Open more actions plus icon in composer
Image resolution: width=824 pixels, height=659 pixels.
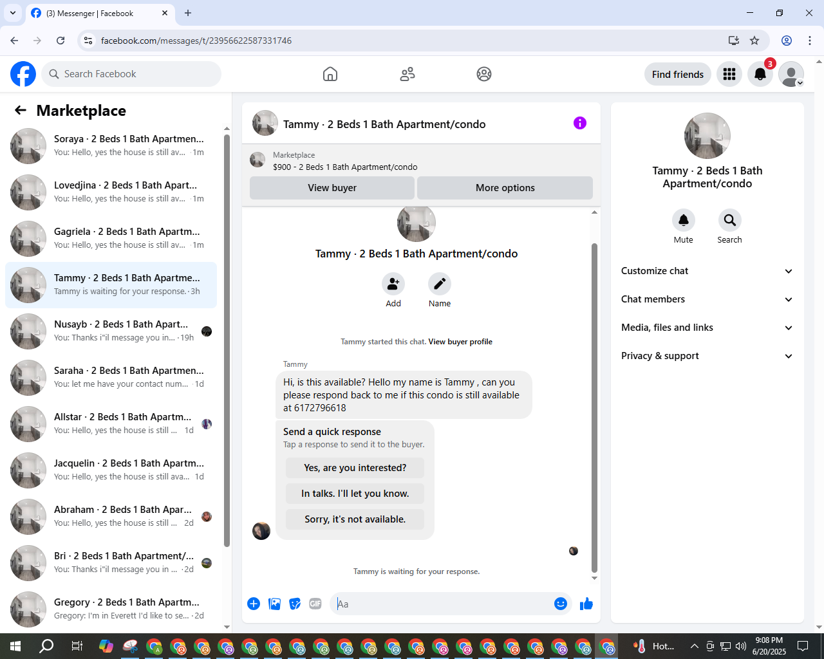point(254,604)
